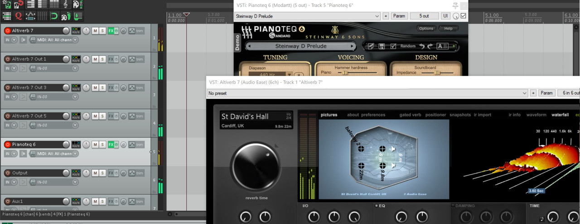Image resolution: width=580 pixels, height=224 pixels.
Task: Click the UI button in Pianoteq header
Action: pyautogui.click(x=446, y=16)
